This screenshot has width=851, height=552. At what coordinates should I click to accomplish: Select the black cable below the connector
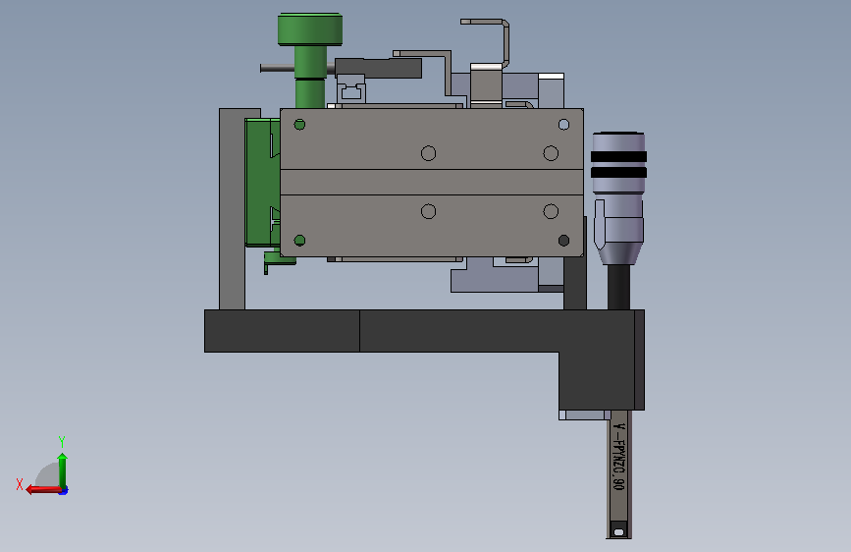[x=618, y=288]
